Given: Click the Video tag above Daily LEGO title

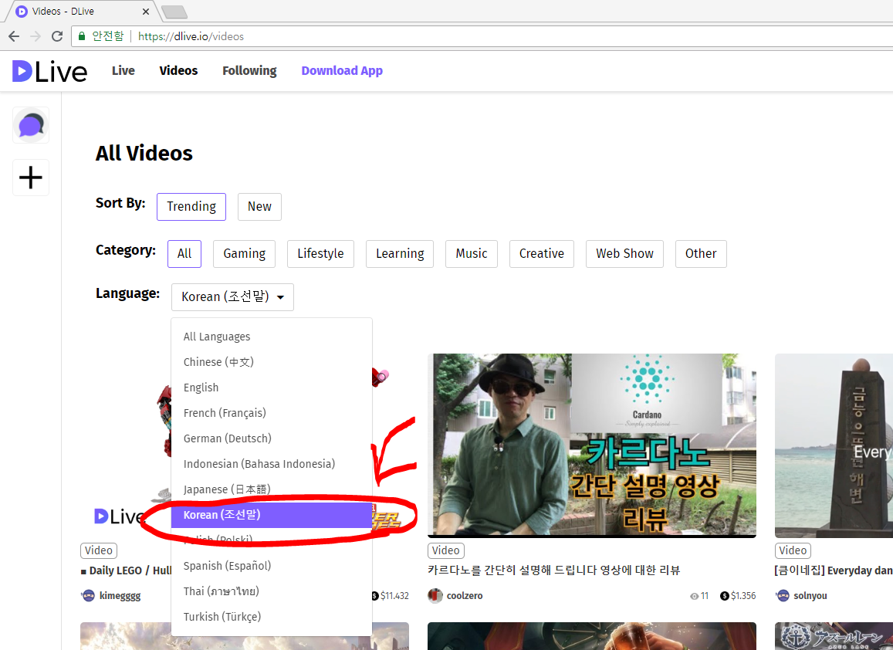Looking at the screenshot, I should [99, 551].
